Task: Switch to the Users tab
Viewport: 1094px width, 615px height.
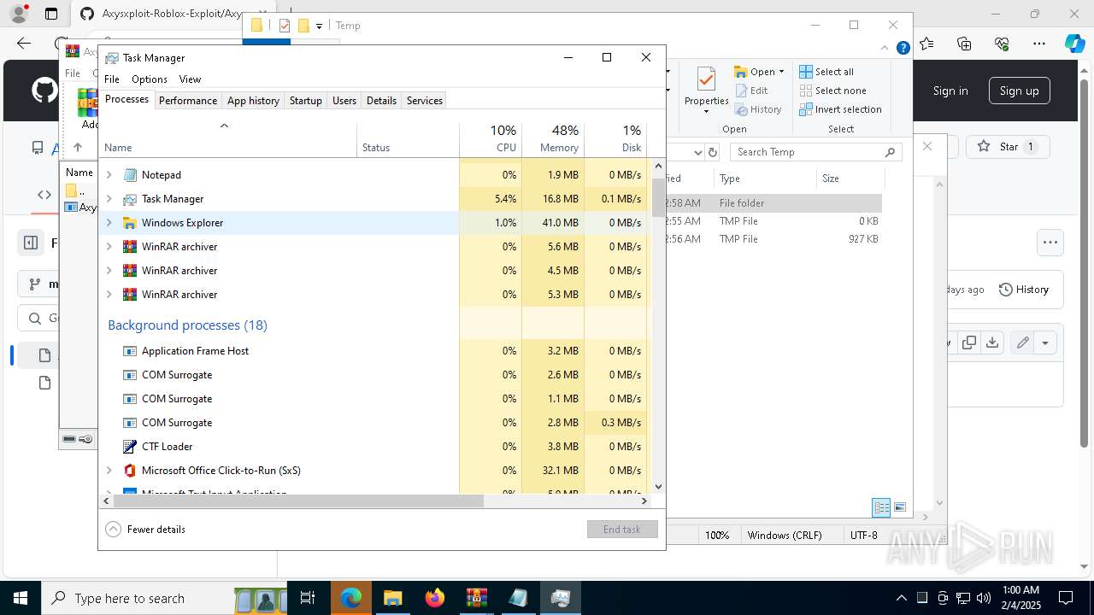Action: (x=344, y=100)
